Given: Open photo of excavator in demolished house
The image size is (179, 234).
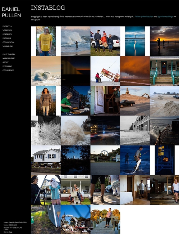Looking at the screenshot, I should [75, 219].
